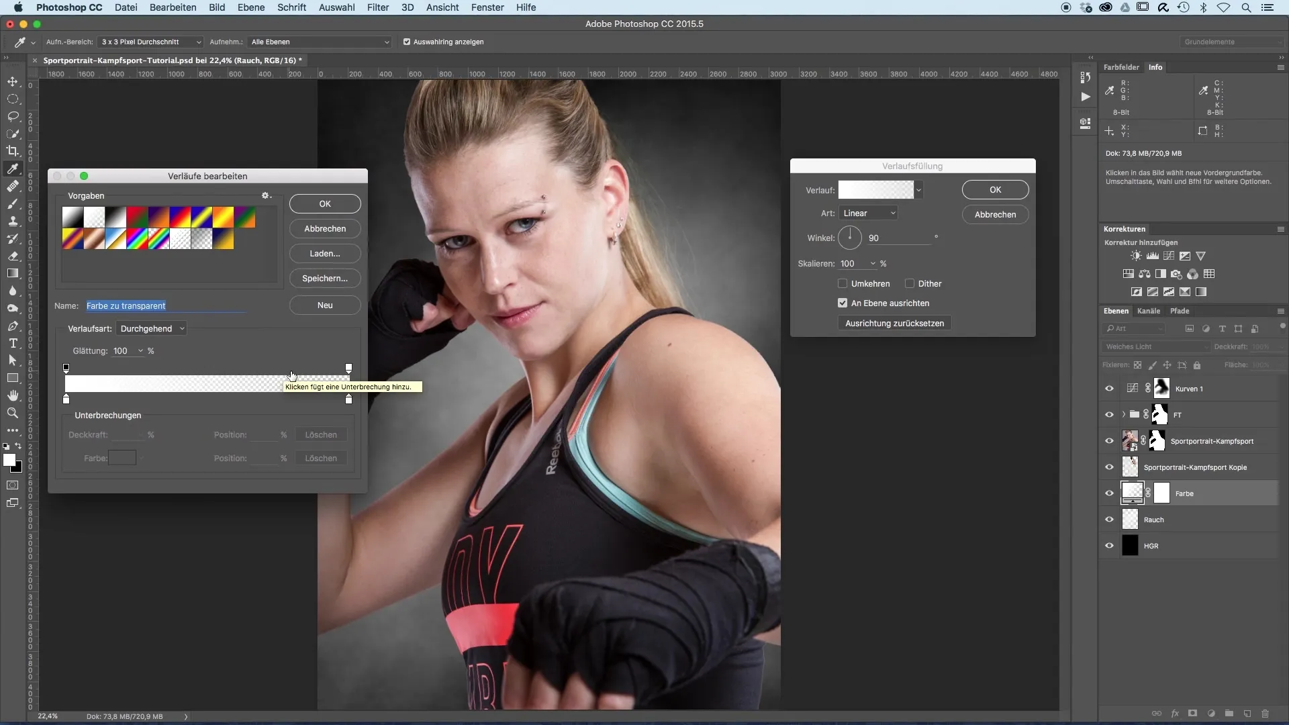
Task: Hide the FT group layer
Action: (1109, 415)
